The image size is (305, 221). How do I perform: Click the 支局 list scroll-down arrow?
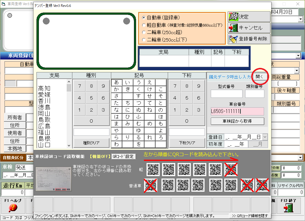click(69, 145)
